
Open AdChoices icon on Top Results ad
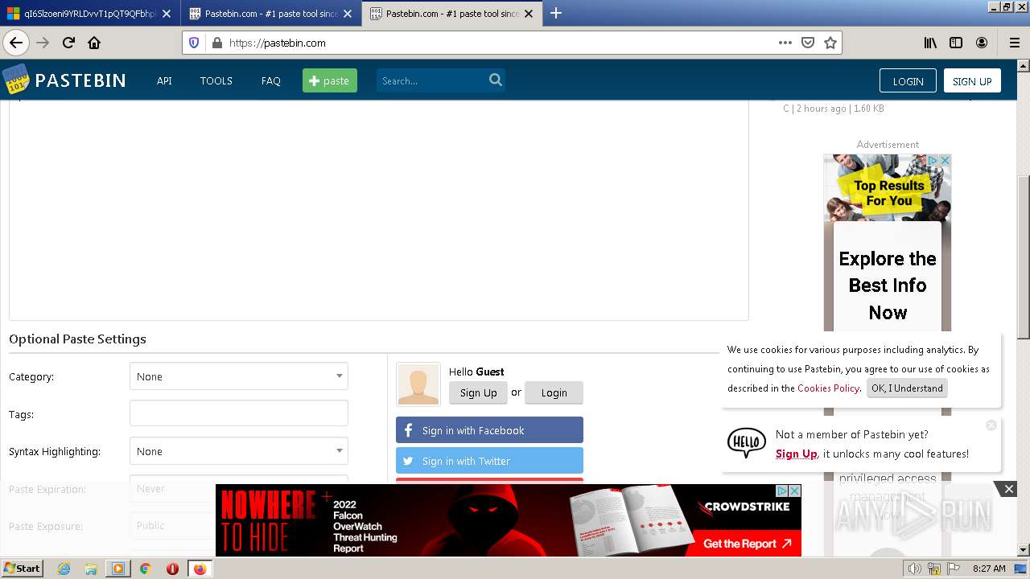(933, 161)
